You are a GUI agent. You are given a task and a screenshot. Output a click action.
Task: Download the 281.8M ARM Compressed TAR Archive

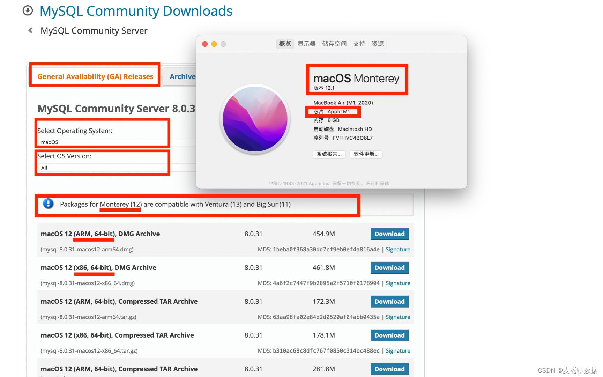click(390, 369)
